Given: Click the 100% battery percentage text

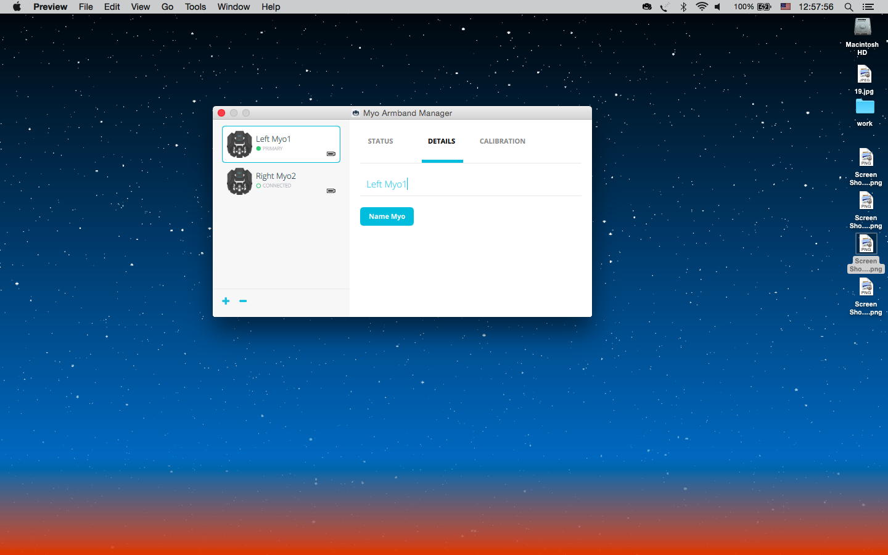Looking at the screenshot, I should click(x=744, y=7).
